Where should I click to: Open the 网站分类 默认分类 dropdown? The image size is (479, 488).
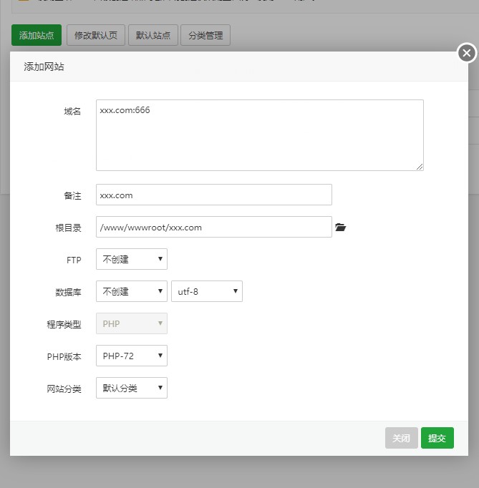click(x=132, y=388)
